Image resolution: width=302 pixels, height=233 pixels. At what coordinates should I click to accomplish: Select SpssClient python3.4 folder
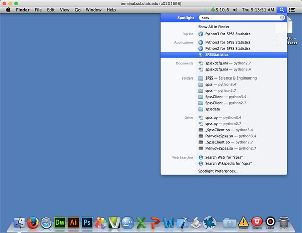[x=223, y=97]
